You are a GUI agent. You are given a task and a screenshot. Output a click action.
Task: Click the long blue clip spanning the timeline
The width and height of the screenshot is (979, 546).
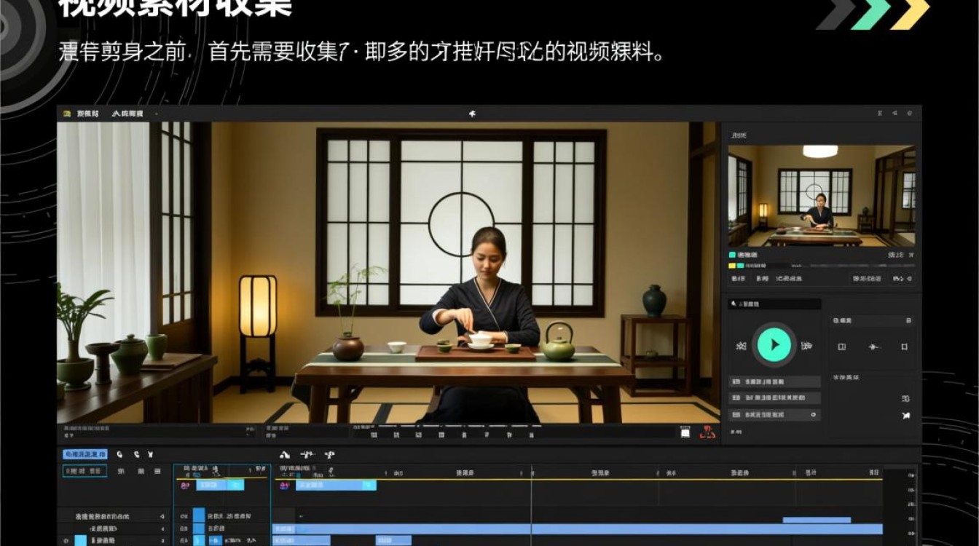(x=577, y=529)
